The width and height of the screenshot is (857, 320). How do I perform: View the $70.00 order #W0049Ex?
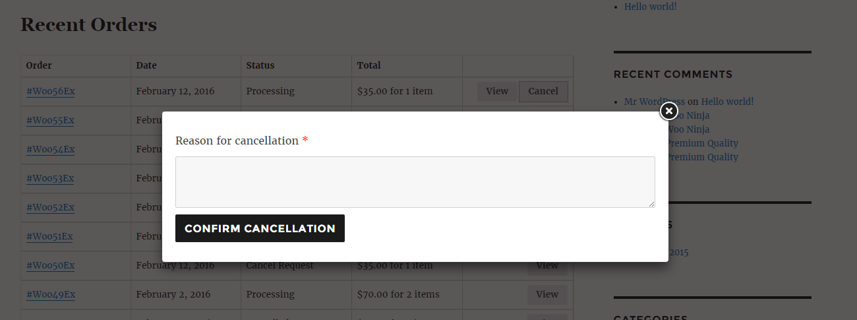point(547,294)
